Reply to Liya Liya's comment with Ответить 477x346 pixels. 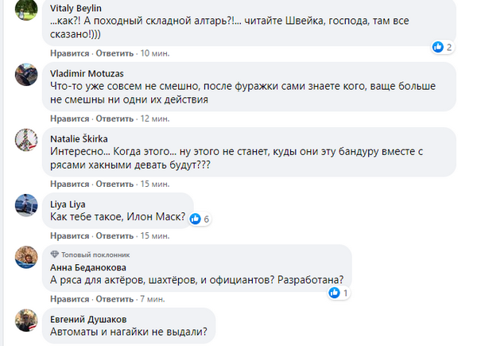coord(114,236)
